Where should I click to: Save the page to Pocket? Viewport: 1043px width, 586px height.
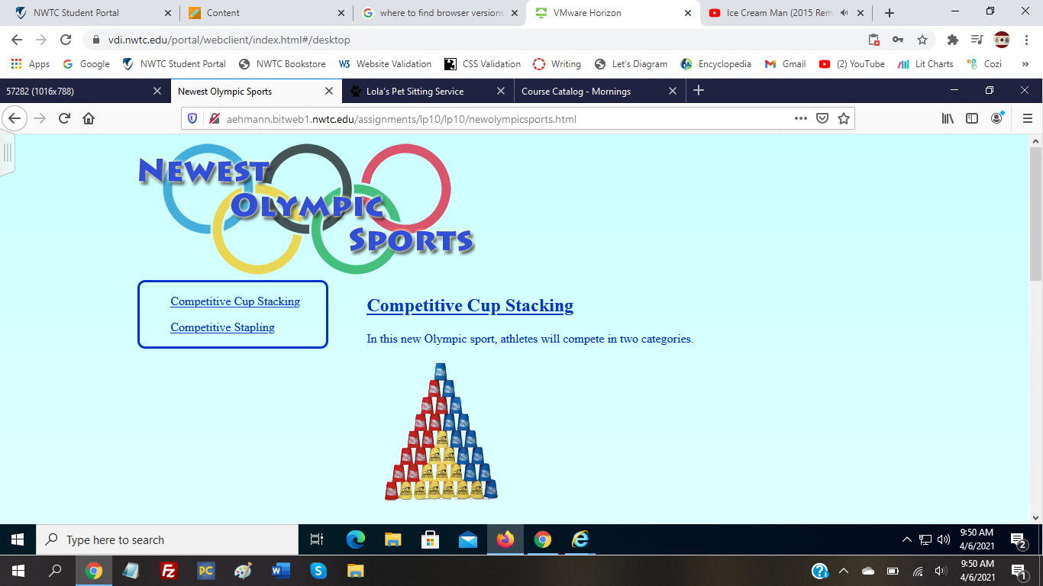(x=822, y=118)
